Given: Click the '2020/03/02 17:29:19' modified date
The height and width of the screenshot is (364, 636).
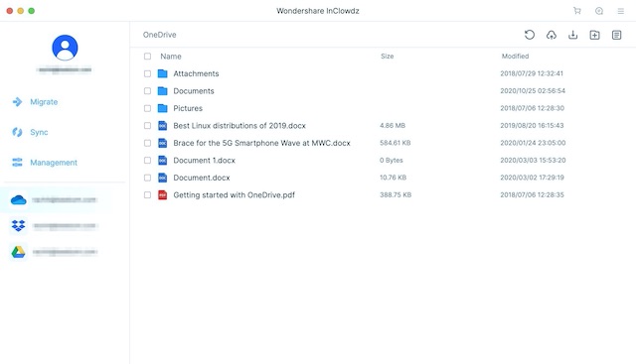Looking at the screenshot, I should (532, 178).
